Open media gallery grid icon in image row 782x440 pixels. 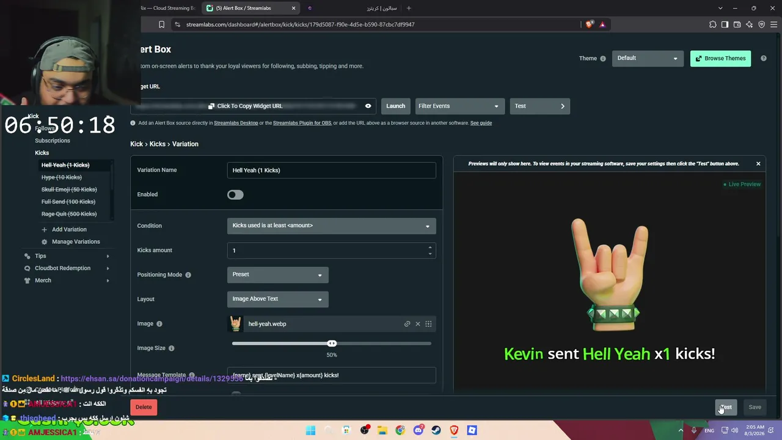[x=428, y=324]
